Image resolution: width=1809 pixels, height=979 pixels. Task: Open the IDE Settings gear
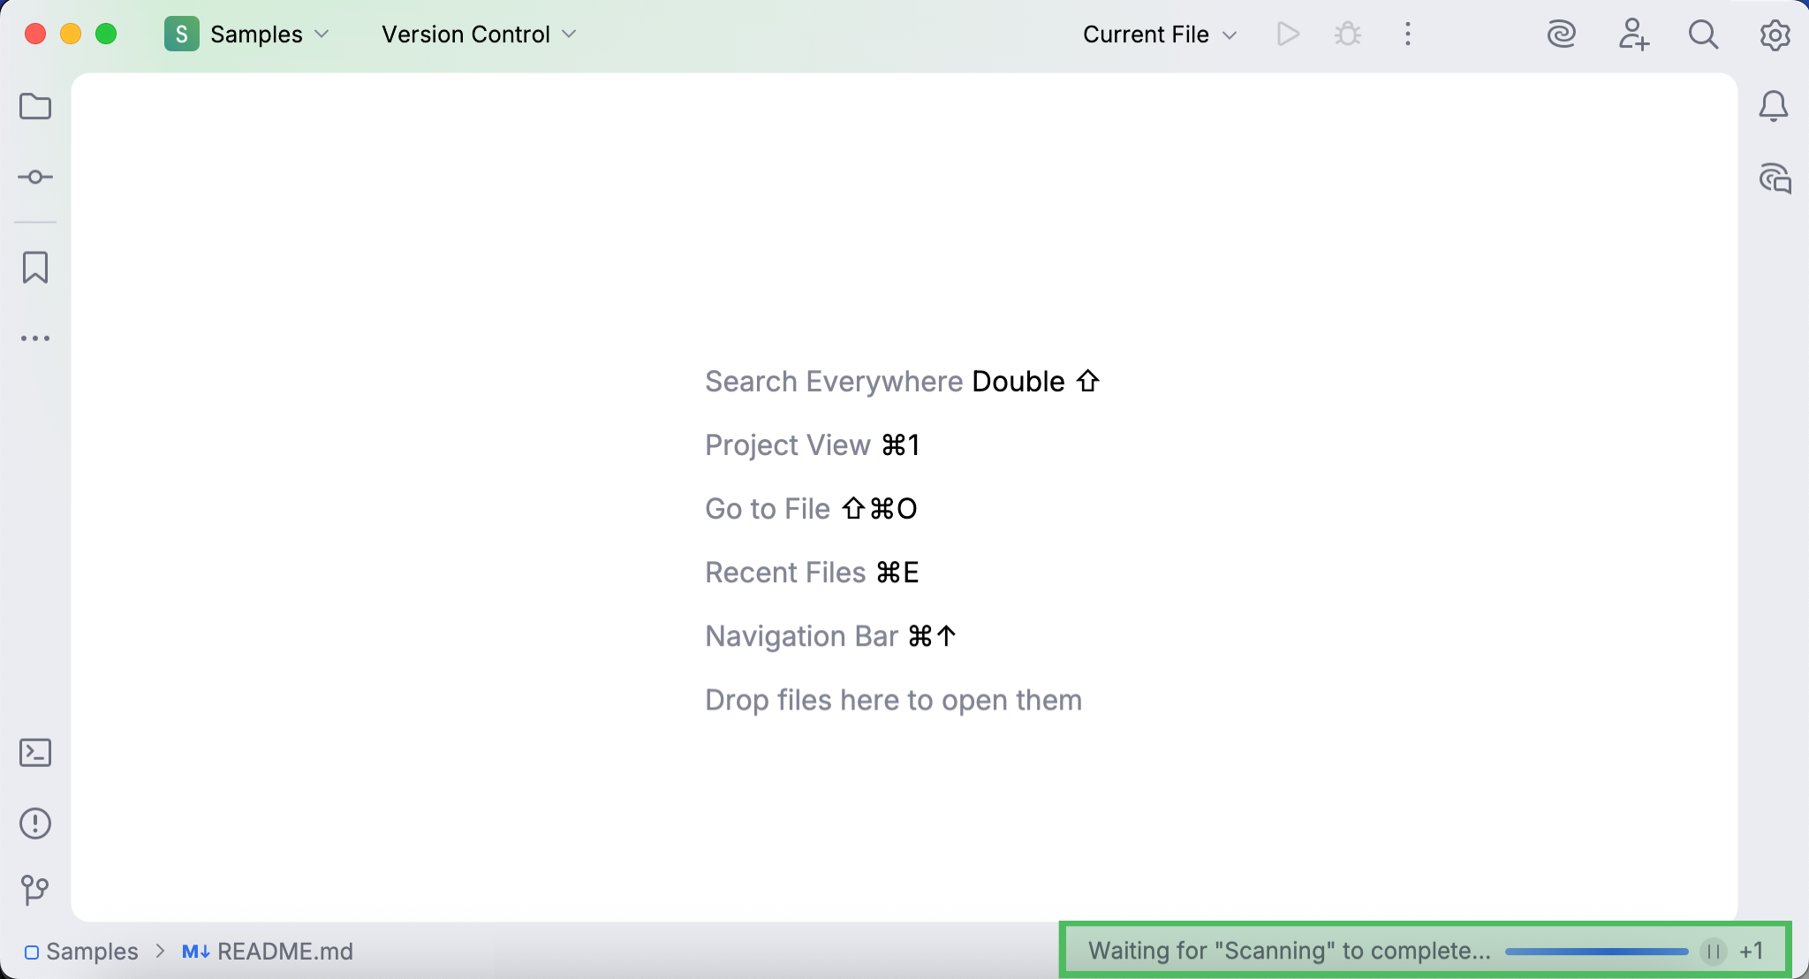(x=1775, y=35)
